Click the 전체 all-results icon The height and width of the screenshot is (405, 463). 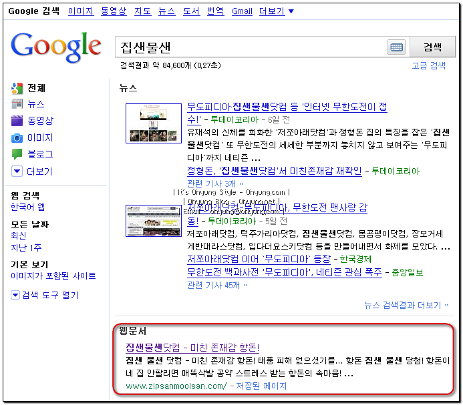[17, 88]
